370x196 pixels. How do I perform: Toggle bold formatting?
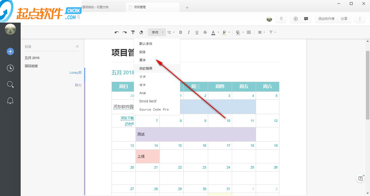[181, 32]
